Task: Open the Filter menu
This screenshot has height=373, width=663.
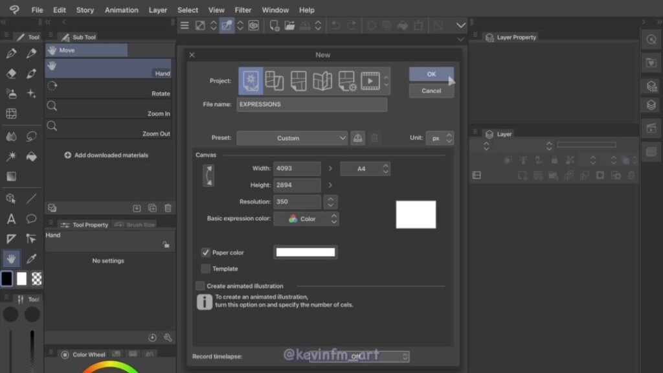Action: click(x=243, y=10)
